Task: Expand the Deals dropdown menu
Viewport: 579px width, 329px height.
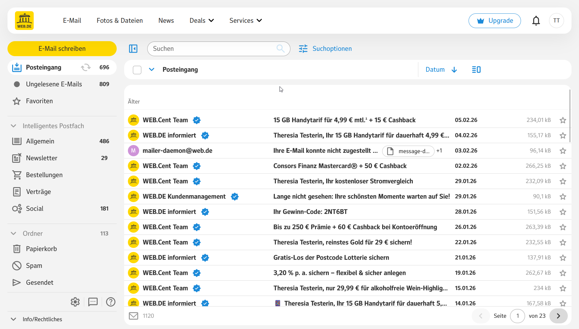Action: click(x=202, y=21)
